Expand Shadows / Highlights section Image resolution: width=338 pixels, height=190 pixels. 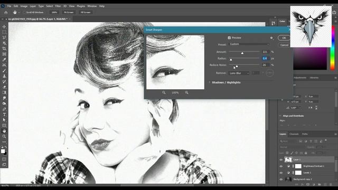tap(210, 82)
